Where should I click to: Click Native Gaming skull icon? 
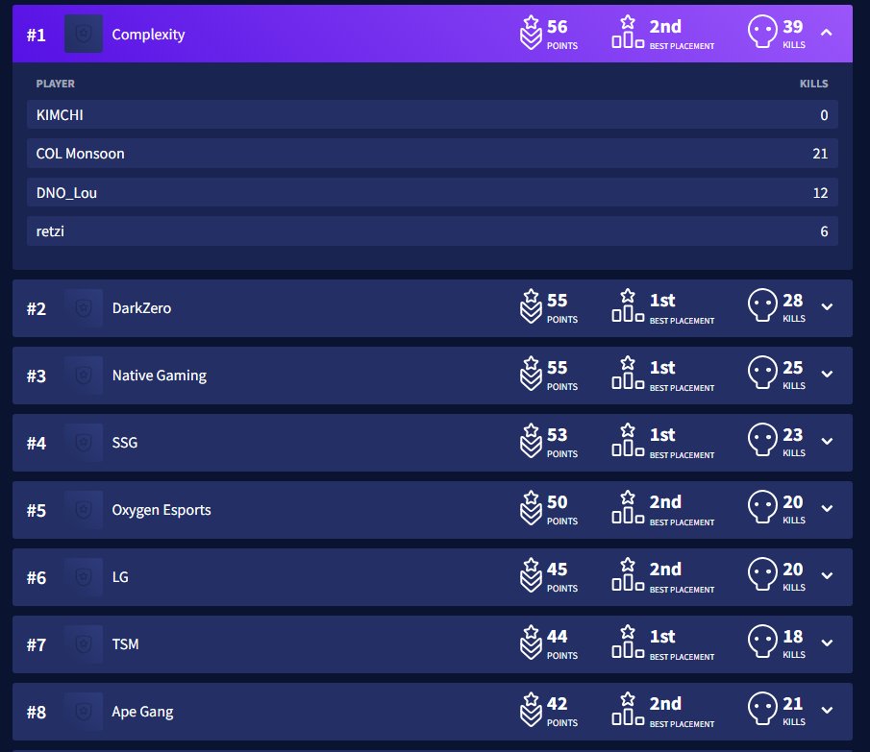pyautogui.click(x=762, y=373)
